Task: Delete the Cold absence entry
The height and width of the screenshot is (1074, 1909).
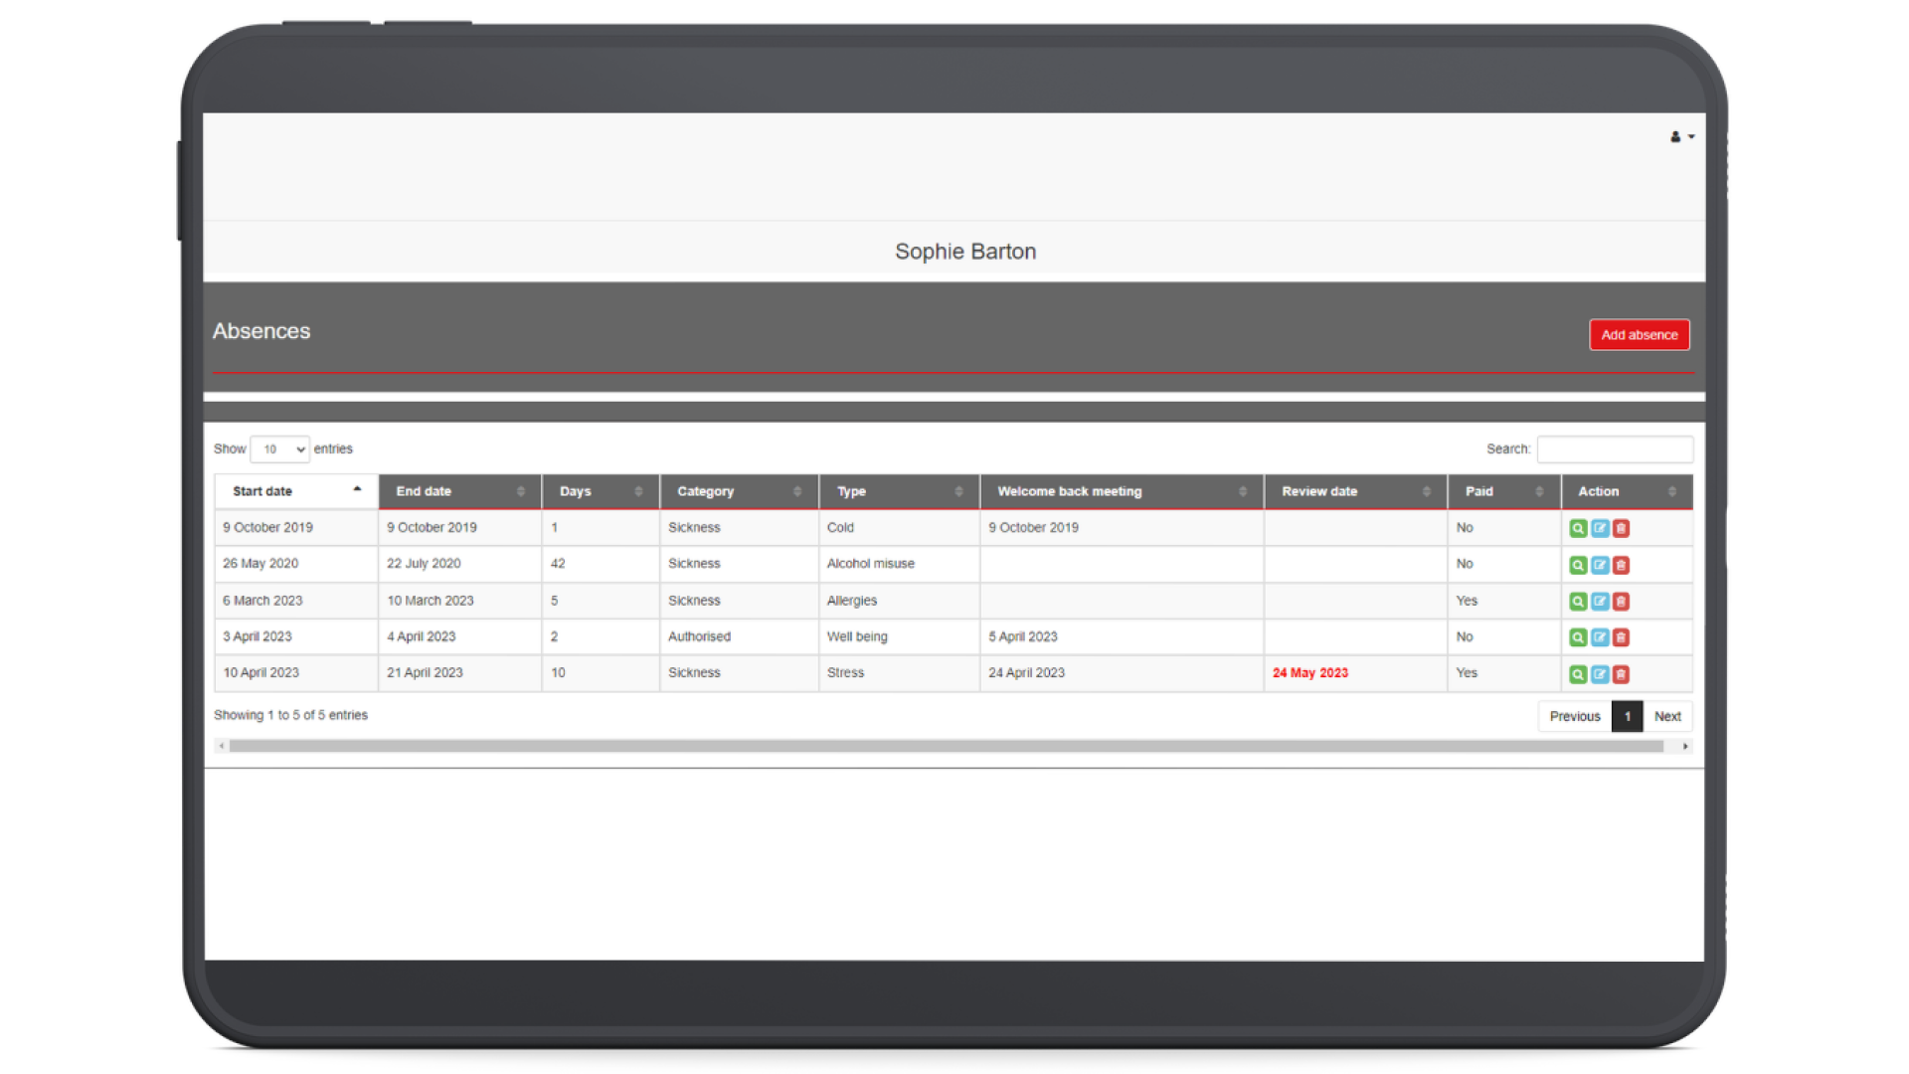Action: pos(1622,528)
